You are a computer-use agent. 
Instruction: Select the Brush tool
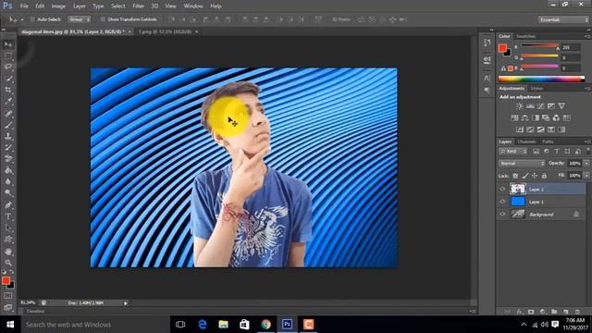8,125
